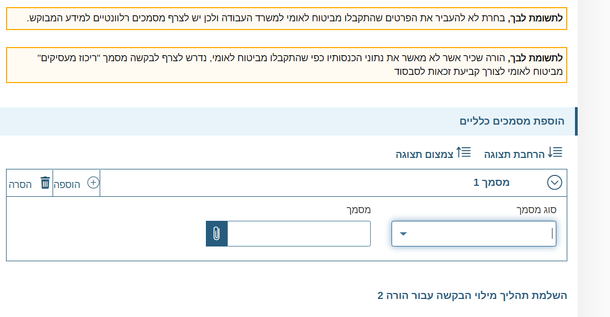Click the paperclip attach file icon
Image resolution: width=610 pixels, height=317 pixels.
(x=216, y=234)
